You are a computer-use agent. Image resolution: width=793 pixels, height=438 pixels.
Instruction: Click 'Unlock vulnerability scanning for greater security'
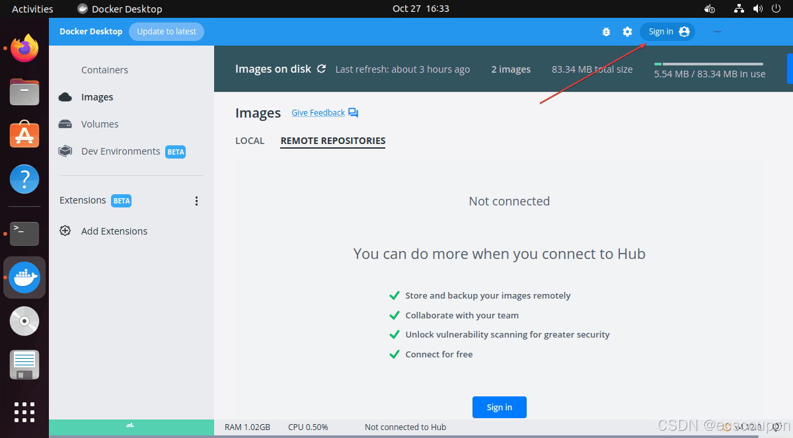click(508, 335)
